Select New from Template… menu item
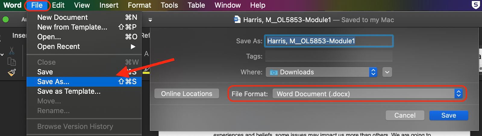The image size is (482, 136). pos(72,27)
